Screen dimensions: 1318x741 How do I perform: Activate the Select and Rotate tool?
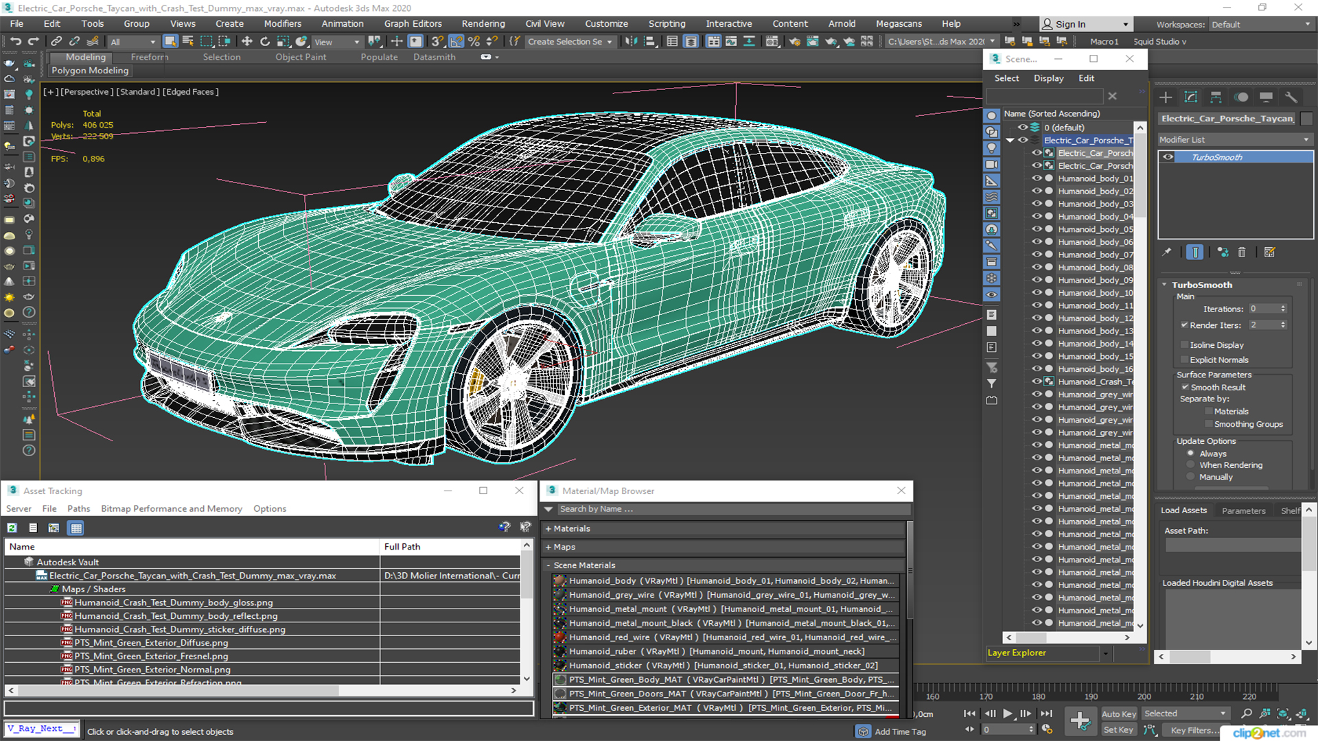tap(265, 41)
